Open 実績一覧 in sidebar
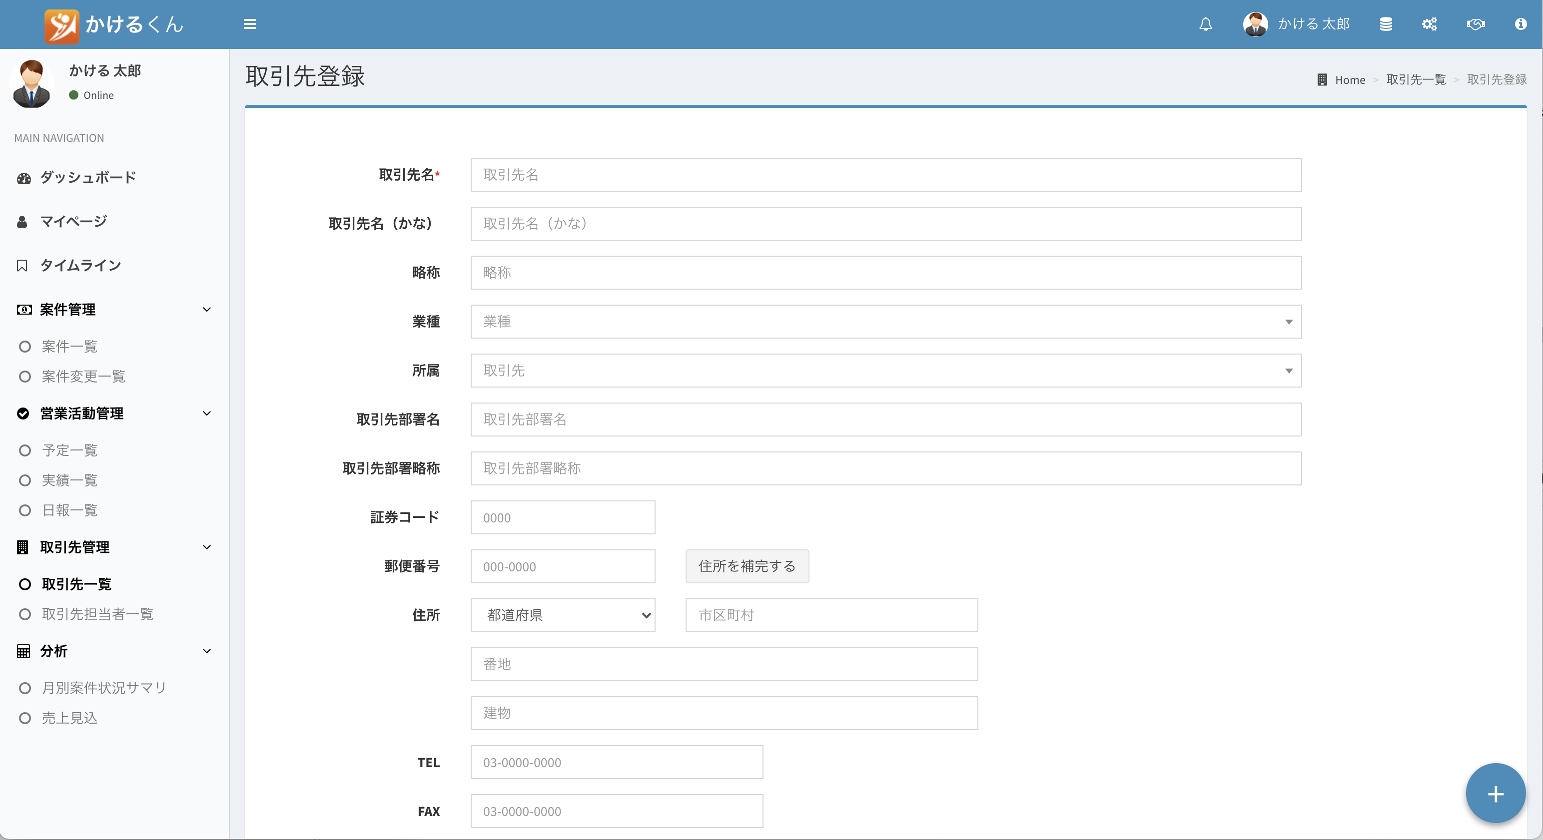1543x840 pixels. [x=69, y=480]
